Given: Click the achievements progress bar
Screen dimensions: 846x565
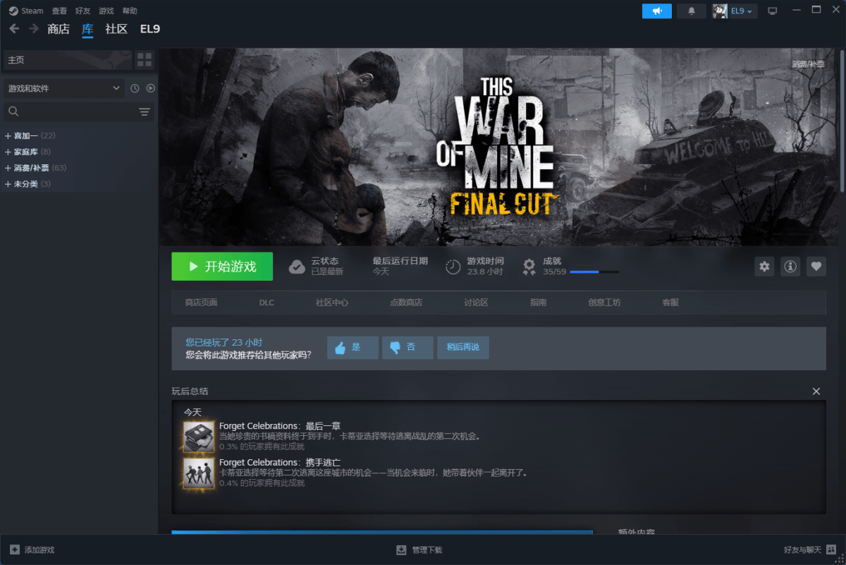Looking at the screenshot, I should pyautogui.click(x=594, y=272).
